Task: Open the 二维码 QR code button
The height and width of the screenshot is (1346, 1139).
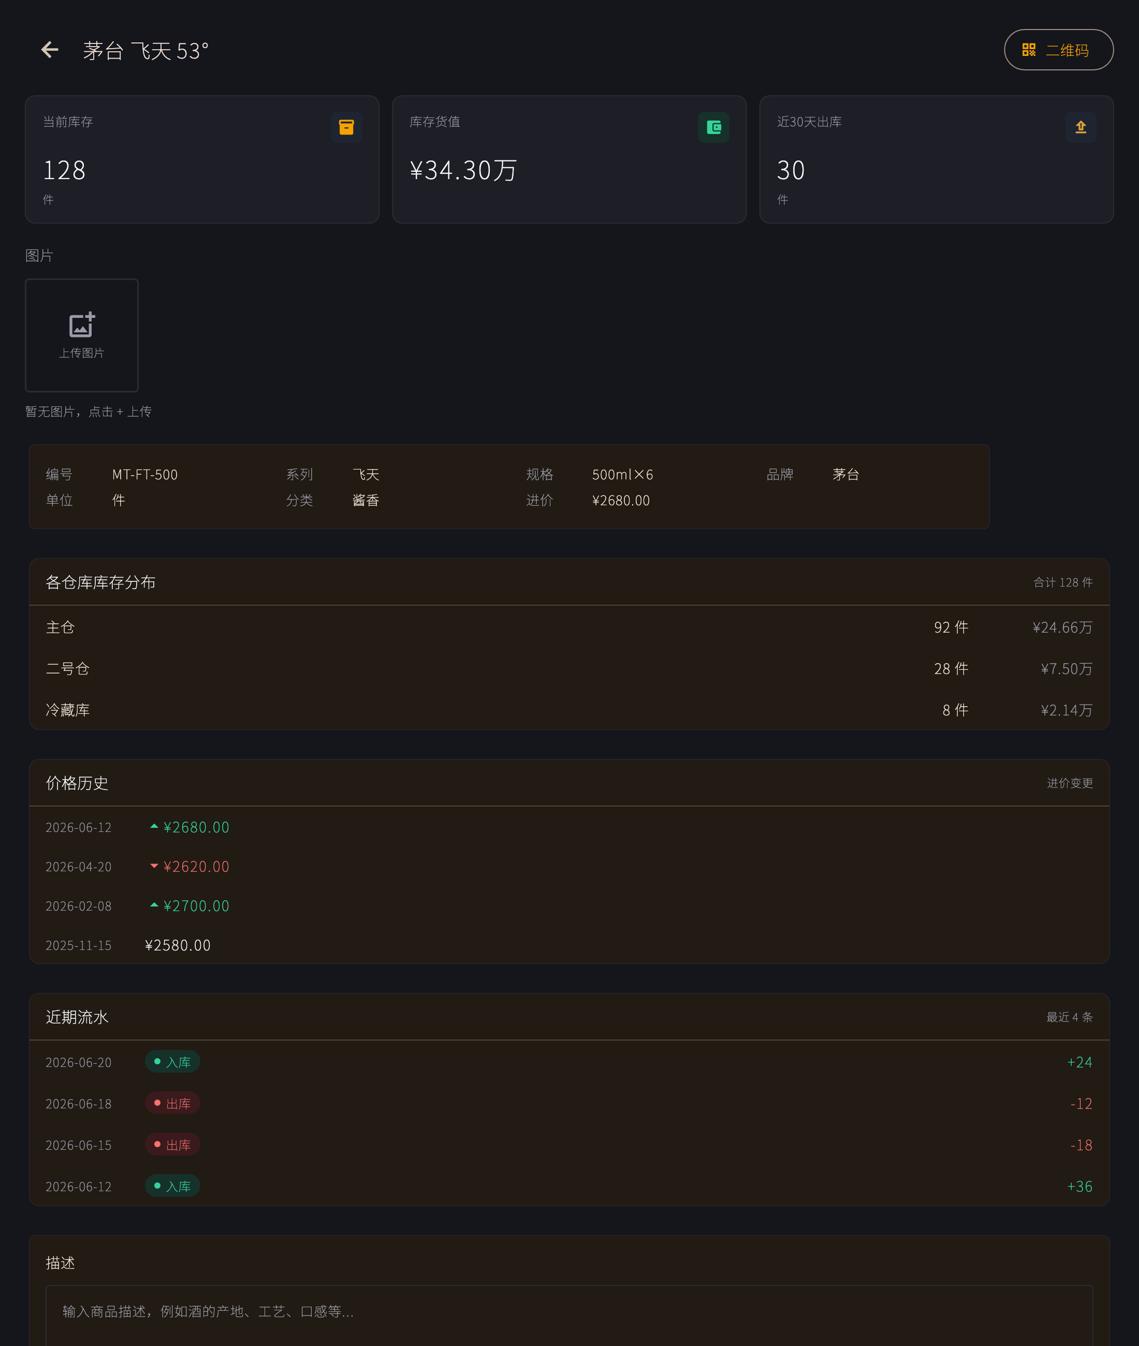Action: pyautogui.click(x=1058, y=50)
